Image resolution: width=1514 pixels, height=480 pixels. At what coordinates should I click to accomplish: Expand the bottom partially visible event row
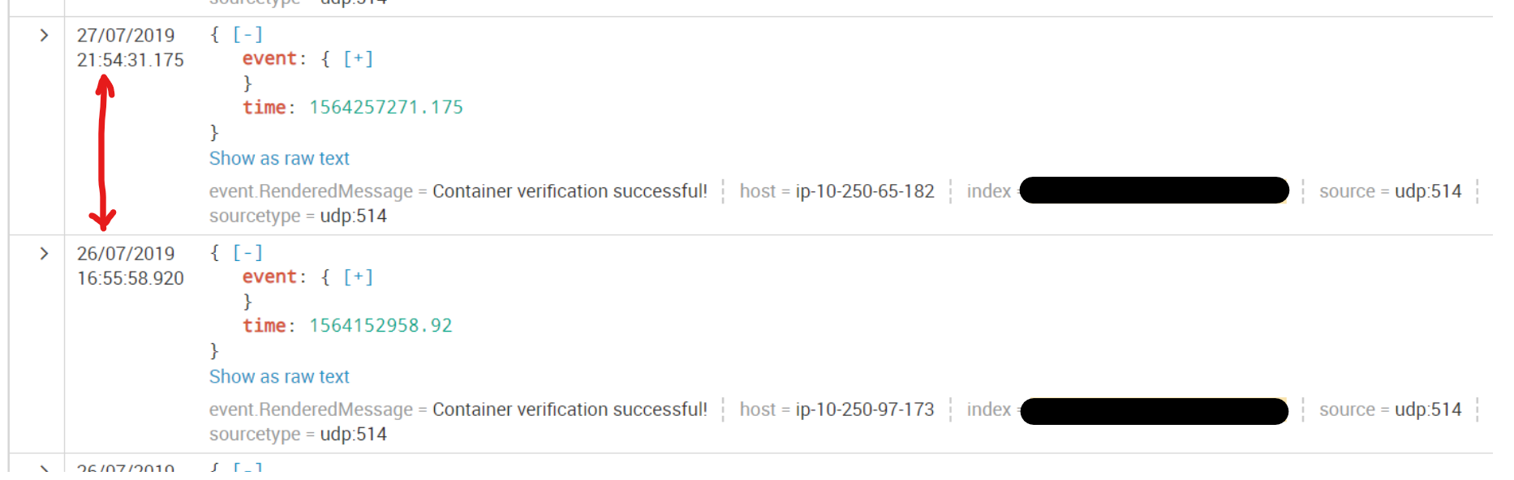point(44,469)
